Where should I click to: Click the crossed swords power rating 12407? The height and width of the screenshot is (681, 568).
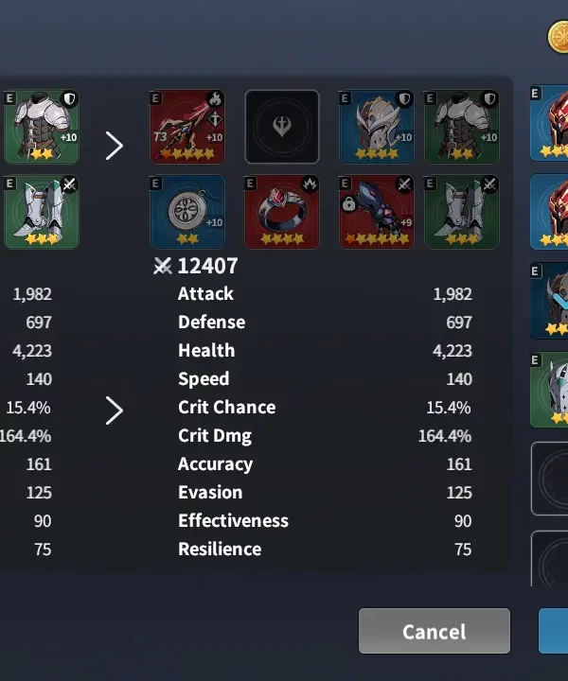(196, 266)
